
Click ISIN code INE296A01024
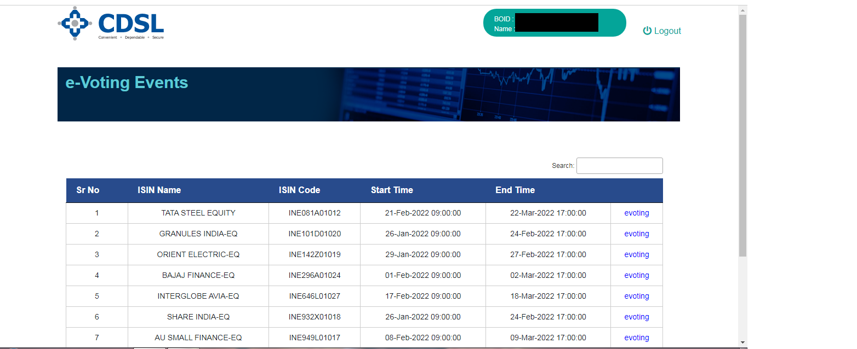coord(315,276)
